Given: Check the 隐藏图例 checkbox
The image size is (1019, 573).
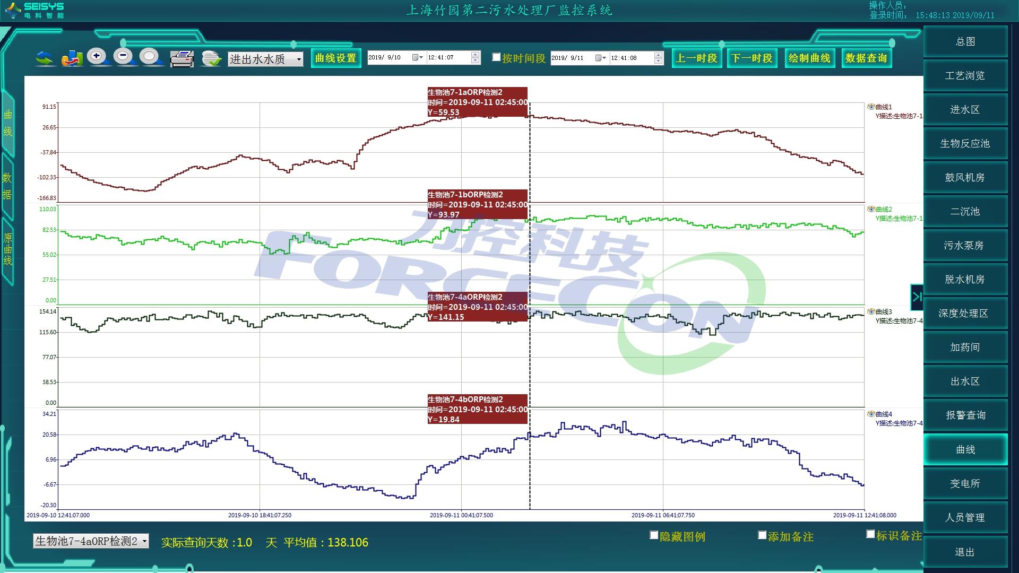Looking at the screenshot, I should click(x=654, y=535).
